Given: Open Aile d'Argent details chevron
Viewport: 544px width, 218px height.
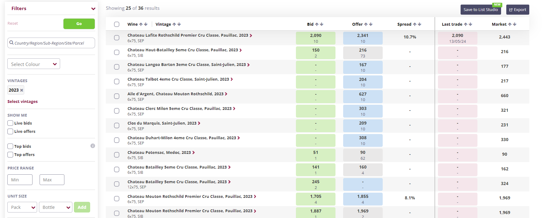Looking at the screenshot, I should [226, 94].
